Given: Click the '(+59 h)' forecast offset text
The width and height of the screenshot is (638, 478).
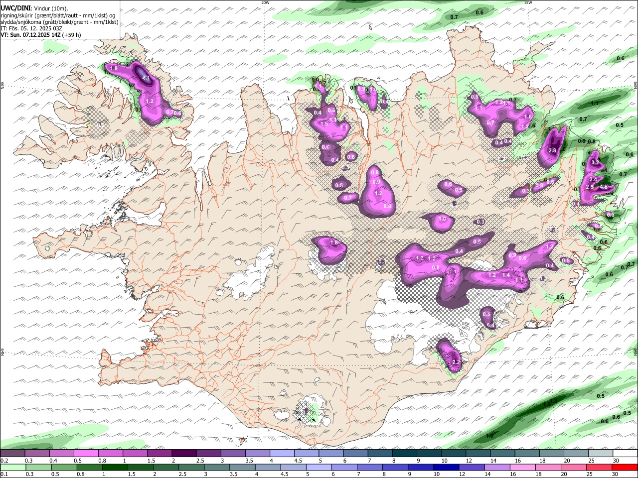Looking at the screenshot, I should (x=72, y=35).
